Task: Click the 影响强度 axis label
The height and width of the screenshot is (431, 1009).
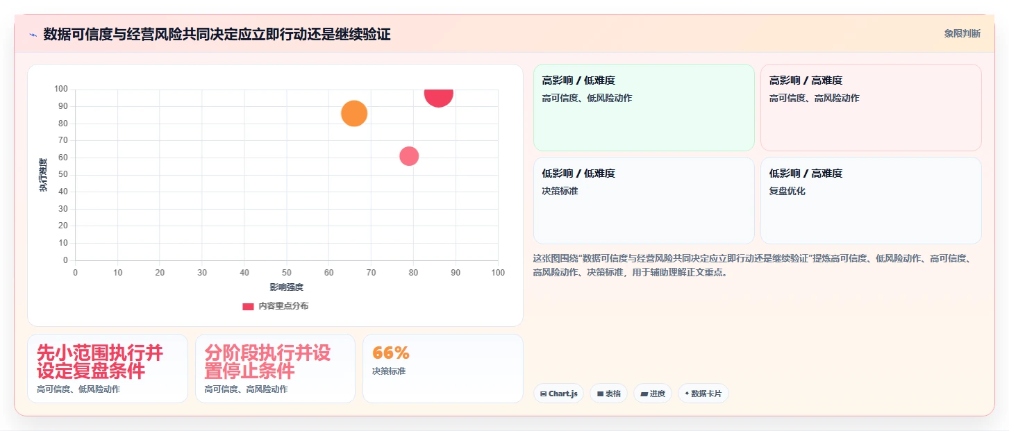Action: (287, 287)
